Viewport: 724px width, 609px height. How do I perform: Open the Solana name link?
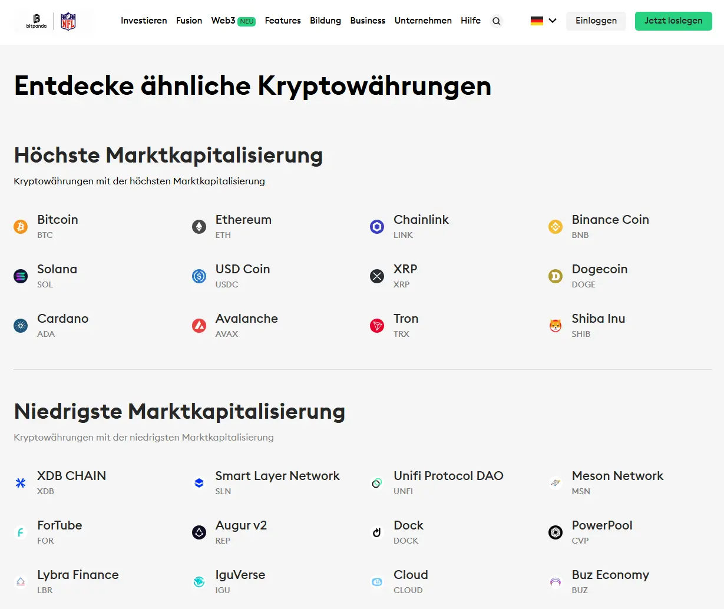tap(57, 269)
